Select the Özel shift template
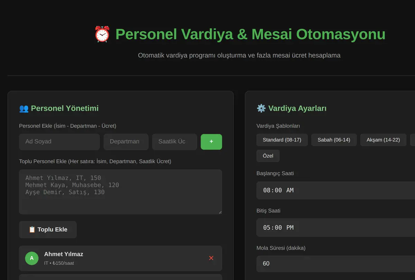Image resolution: width=415 pixels, height=280 pixels. pyautogui.click(x=268, y=156)
